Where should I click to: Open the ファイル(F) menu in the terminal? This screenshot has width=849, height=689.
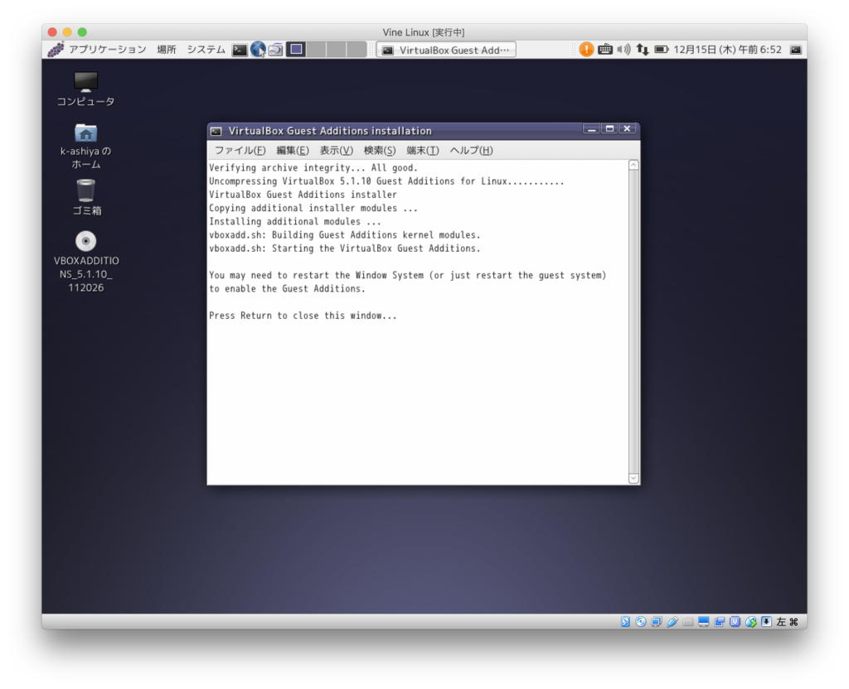coord(240,151)
